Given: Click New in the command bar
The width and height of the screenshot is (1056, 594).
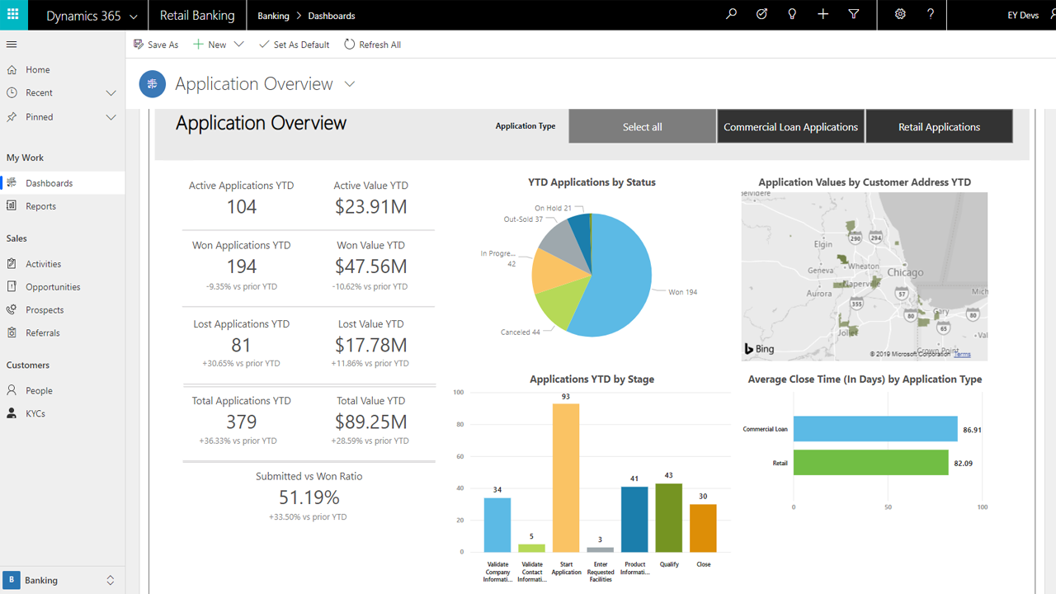Looking at the screenshot, I should coord(210,45).
